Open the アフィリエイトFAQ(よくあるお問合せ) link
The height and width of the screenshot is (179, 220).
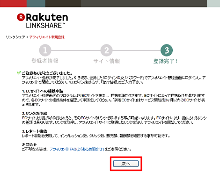point(77,149)
